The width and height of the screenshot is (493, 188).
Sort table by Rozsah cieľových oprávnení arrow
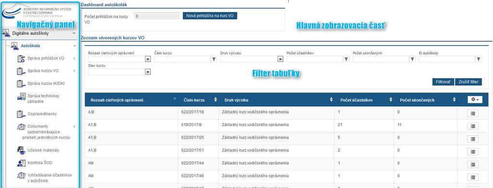[175, 99]
